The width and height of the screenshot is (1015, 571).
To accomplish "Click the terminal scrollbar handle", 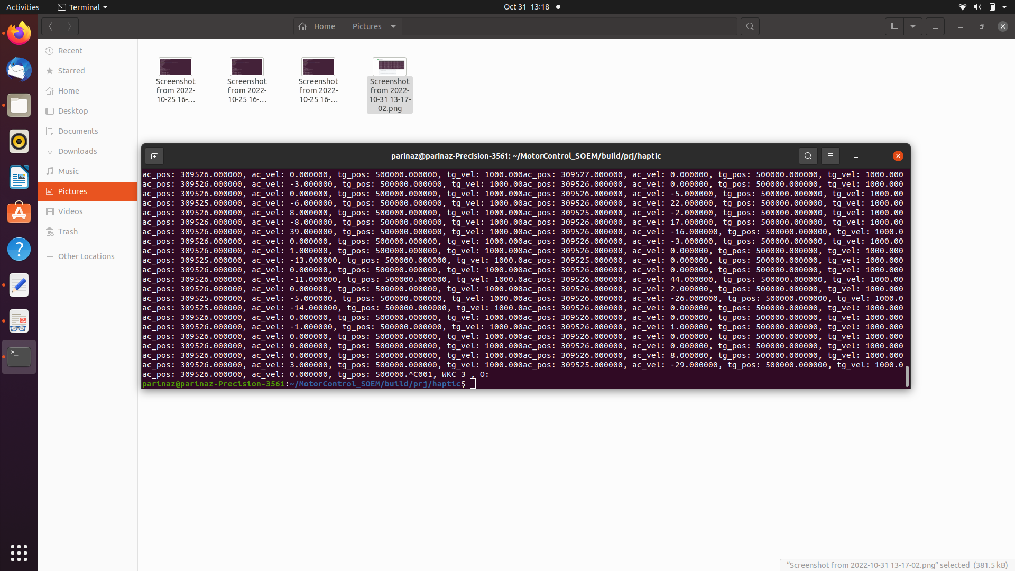I will pyautogui.click(x=908, y=376).
